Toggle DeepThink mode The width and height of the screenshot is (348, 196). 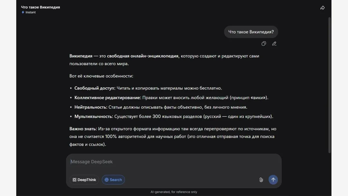pos(84,180)
